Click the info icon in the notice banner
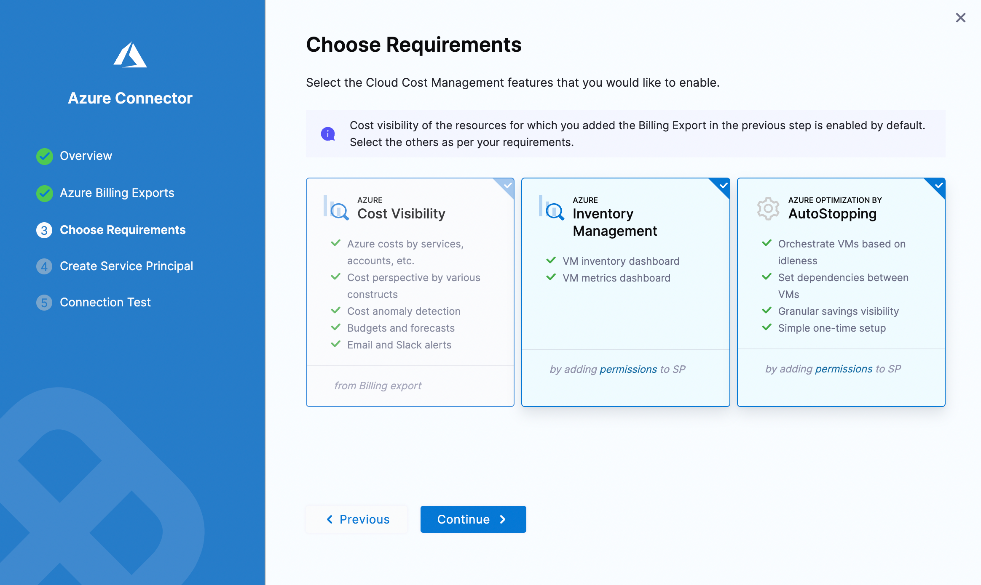This screenshot has width=981, height=585. [328, 134]
